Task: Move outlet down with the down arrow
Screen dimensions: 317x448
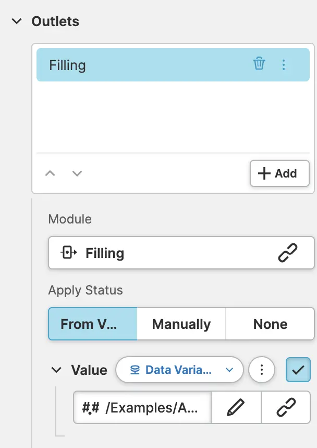Action: pos(77,173)
